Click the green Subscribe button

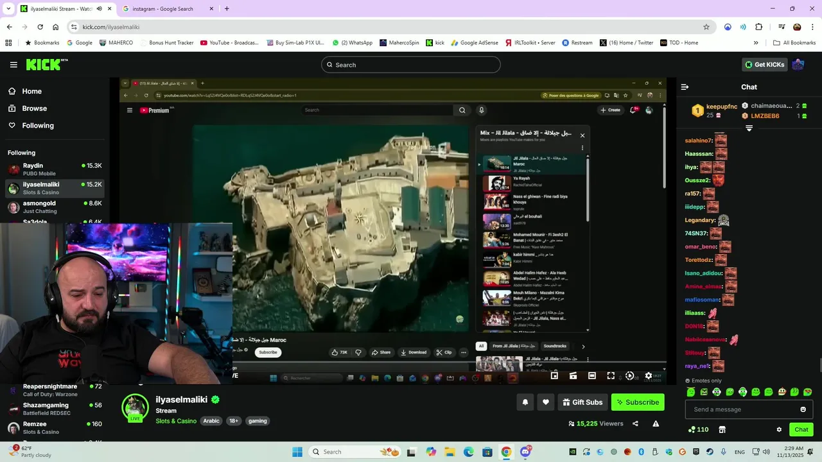638,402
